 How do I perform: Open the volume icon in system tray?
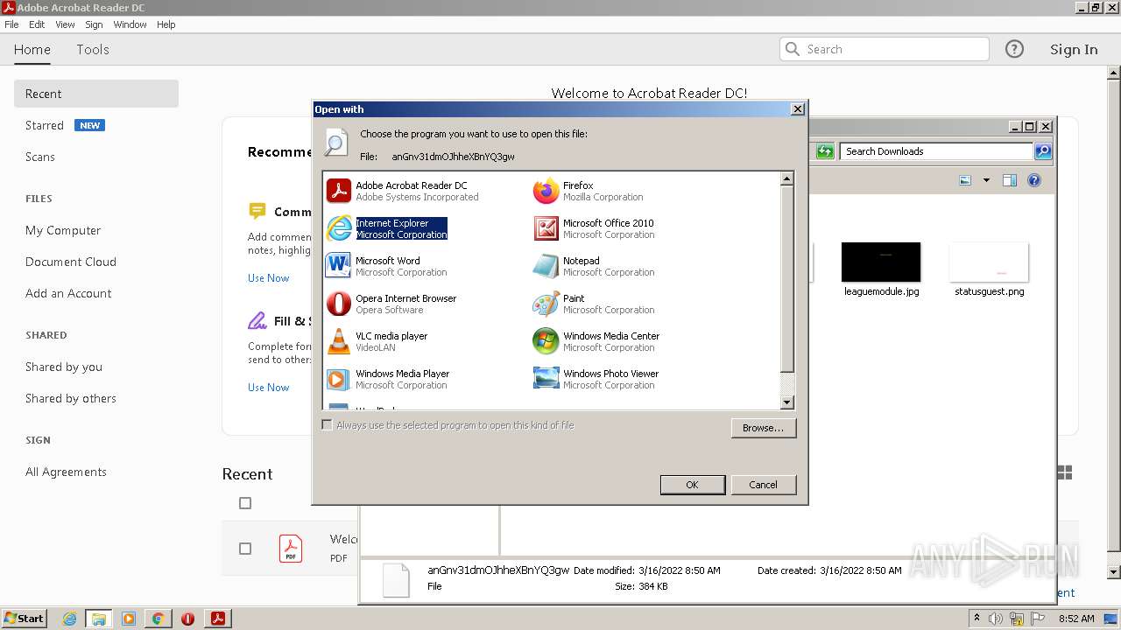pyautogui.click(x=996, y=619)
